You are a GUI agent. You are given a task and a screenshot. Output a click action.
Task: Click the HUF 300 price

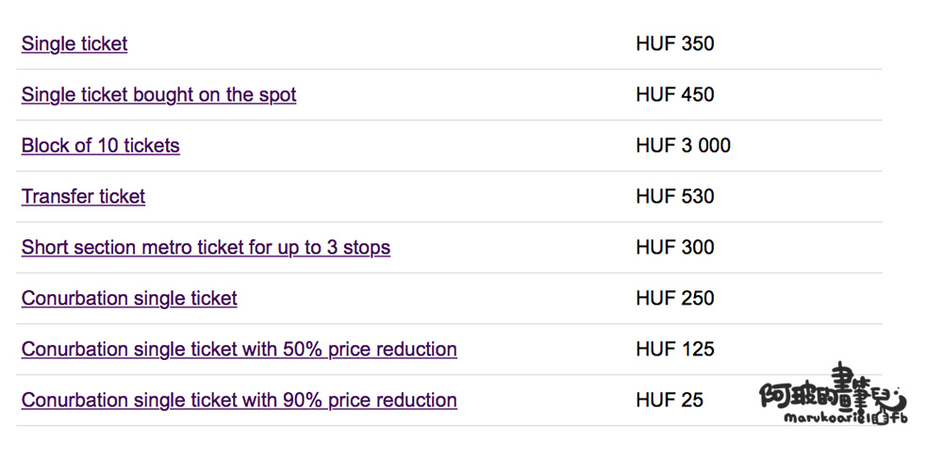675,248
